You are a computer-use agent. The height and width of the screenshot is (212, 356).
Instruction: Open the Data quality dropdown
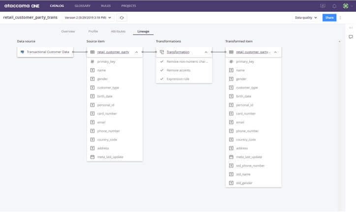click(x=305, y=18)
